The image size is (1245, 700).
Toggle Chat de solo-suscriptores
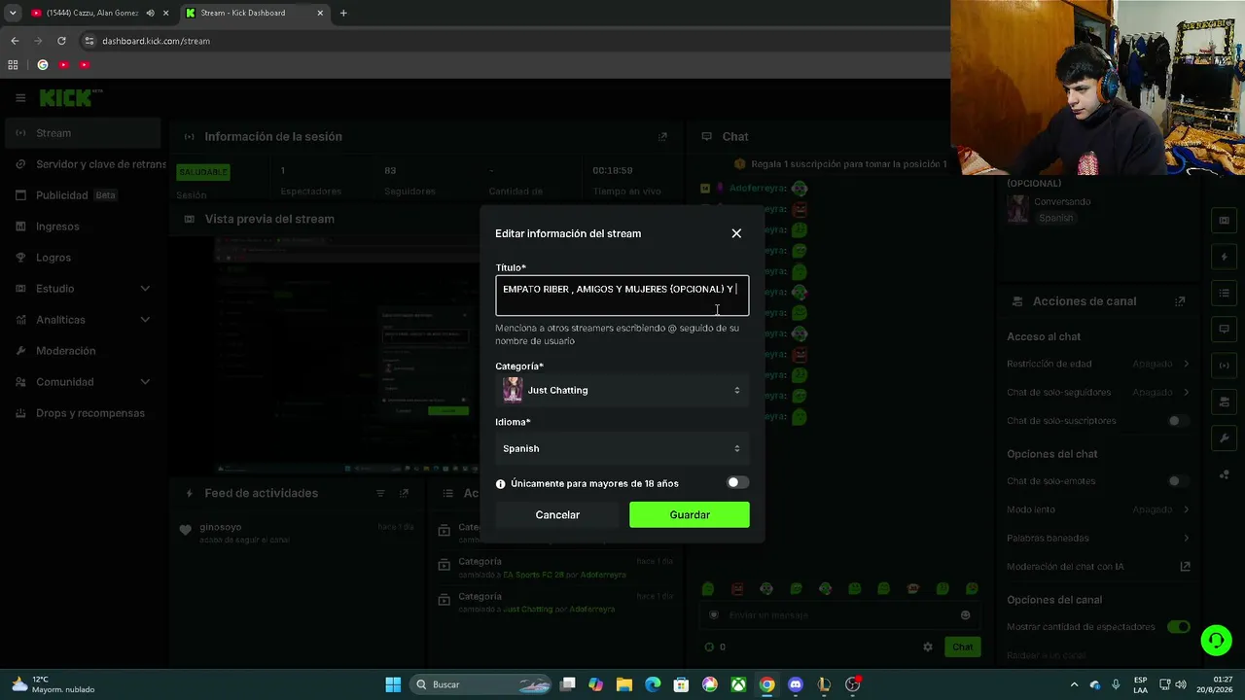pyautogui.click(x=1178, y=421)
